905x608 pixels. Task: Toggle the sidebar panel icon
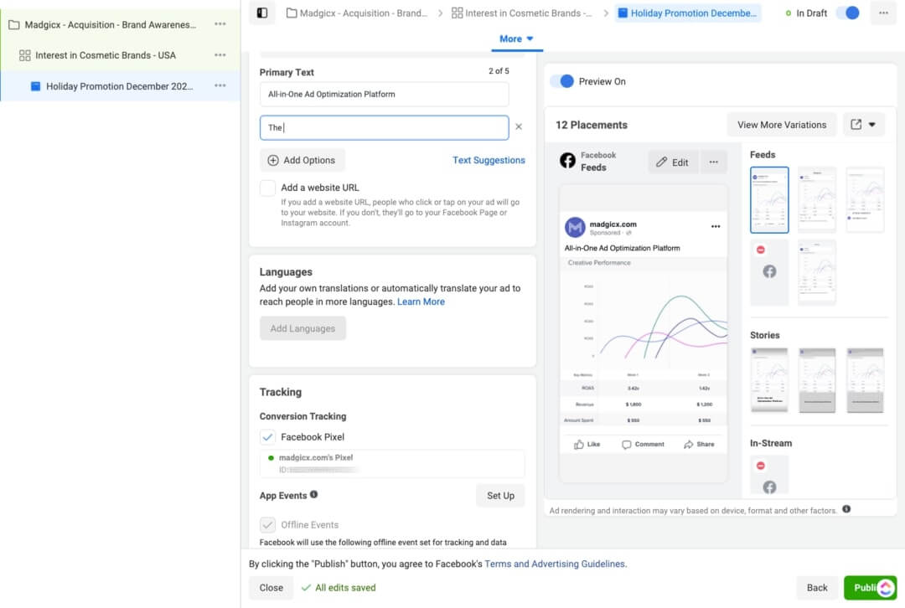(x=262, y=13)
